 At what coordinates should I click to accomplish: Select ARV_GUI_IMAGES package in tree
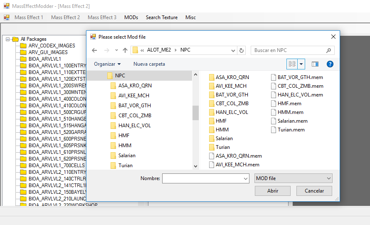pos(48,52)
